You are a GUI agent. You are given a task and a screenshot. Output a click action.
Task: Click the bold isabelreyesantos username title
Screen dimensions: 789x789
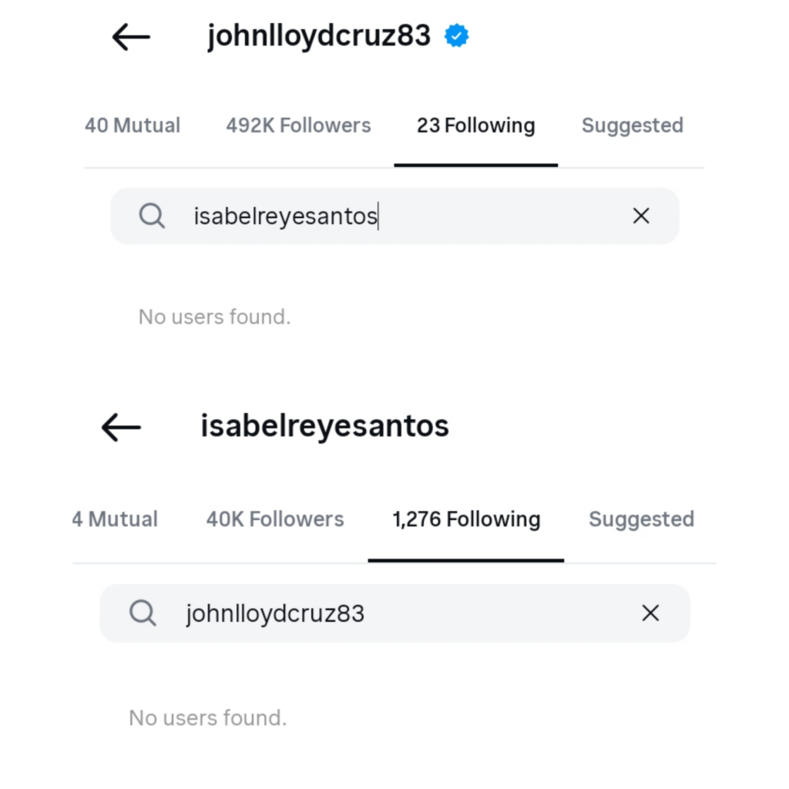324,426
